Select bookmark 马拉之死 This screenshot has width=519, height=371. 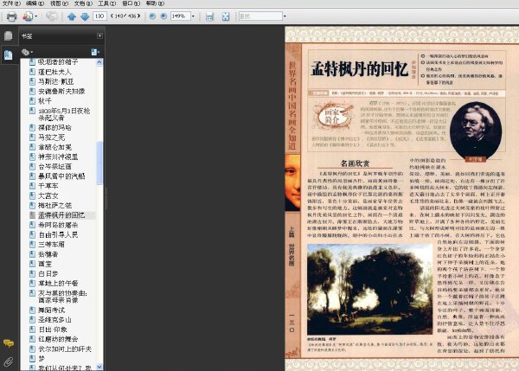coord(51,137)
